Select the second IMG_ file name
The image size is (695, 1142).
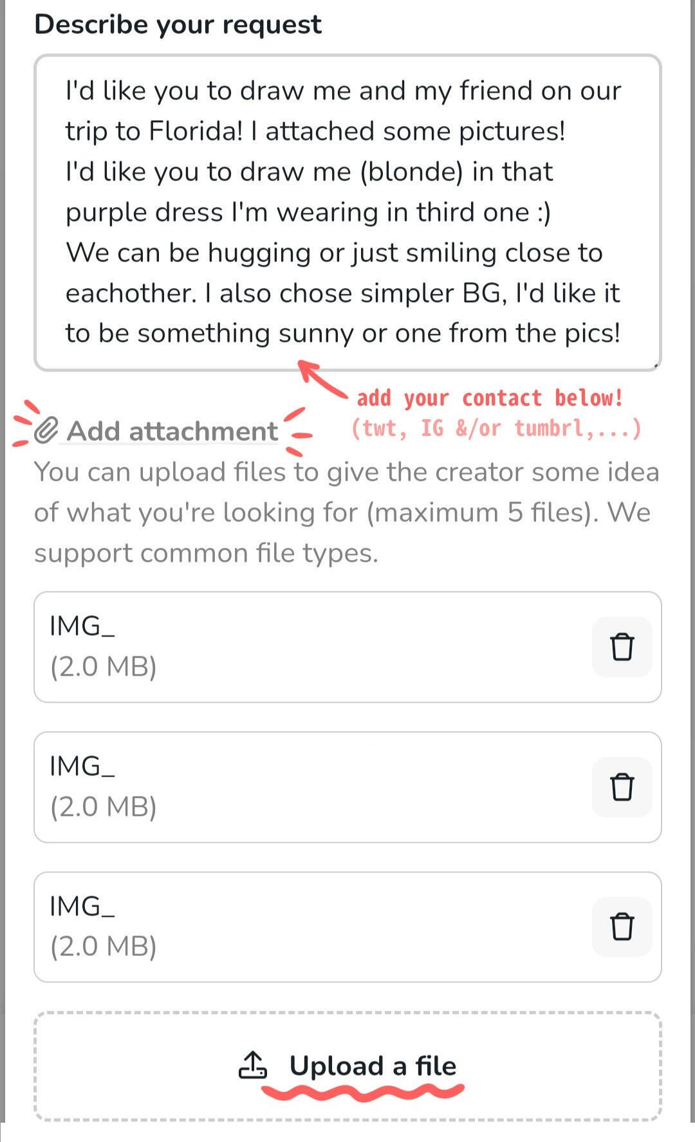(82, 766)
